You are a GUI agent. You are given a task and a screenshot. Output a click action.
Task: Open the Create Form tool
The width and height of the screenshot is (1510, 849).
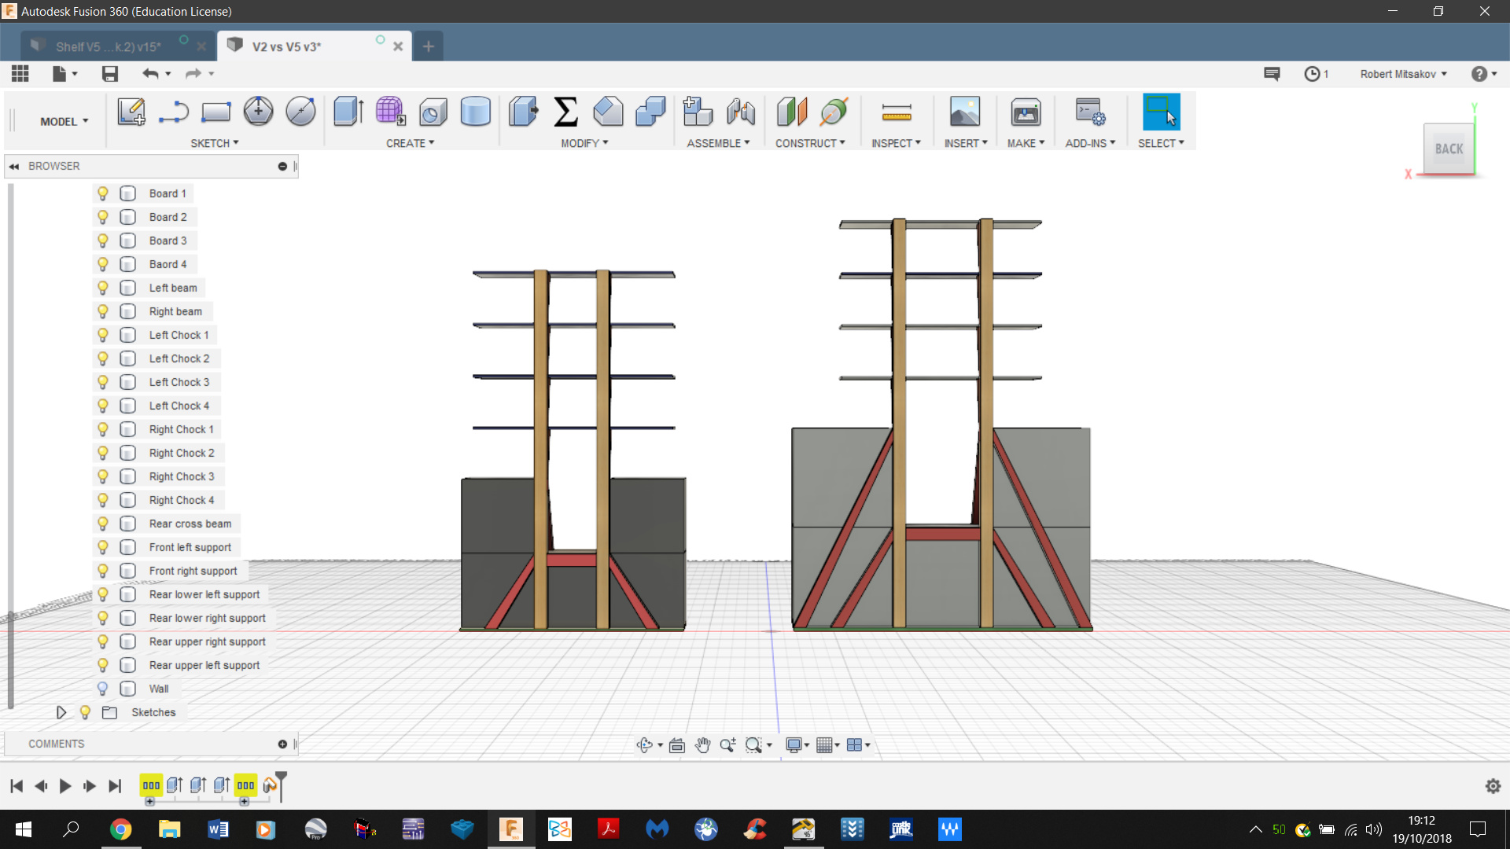click(390, 112)
